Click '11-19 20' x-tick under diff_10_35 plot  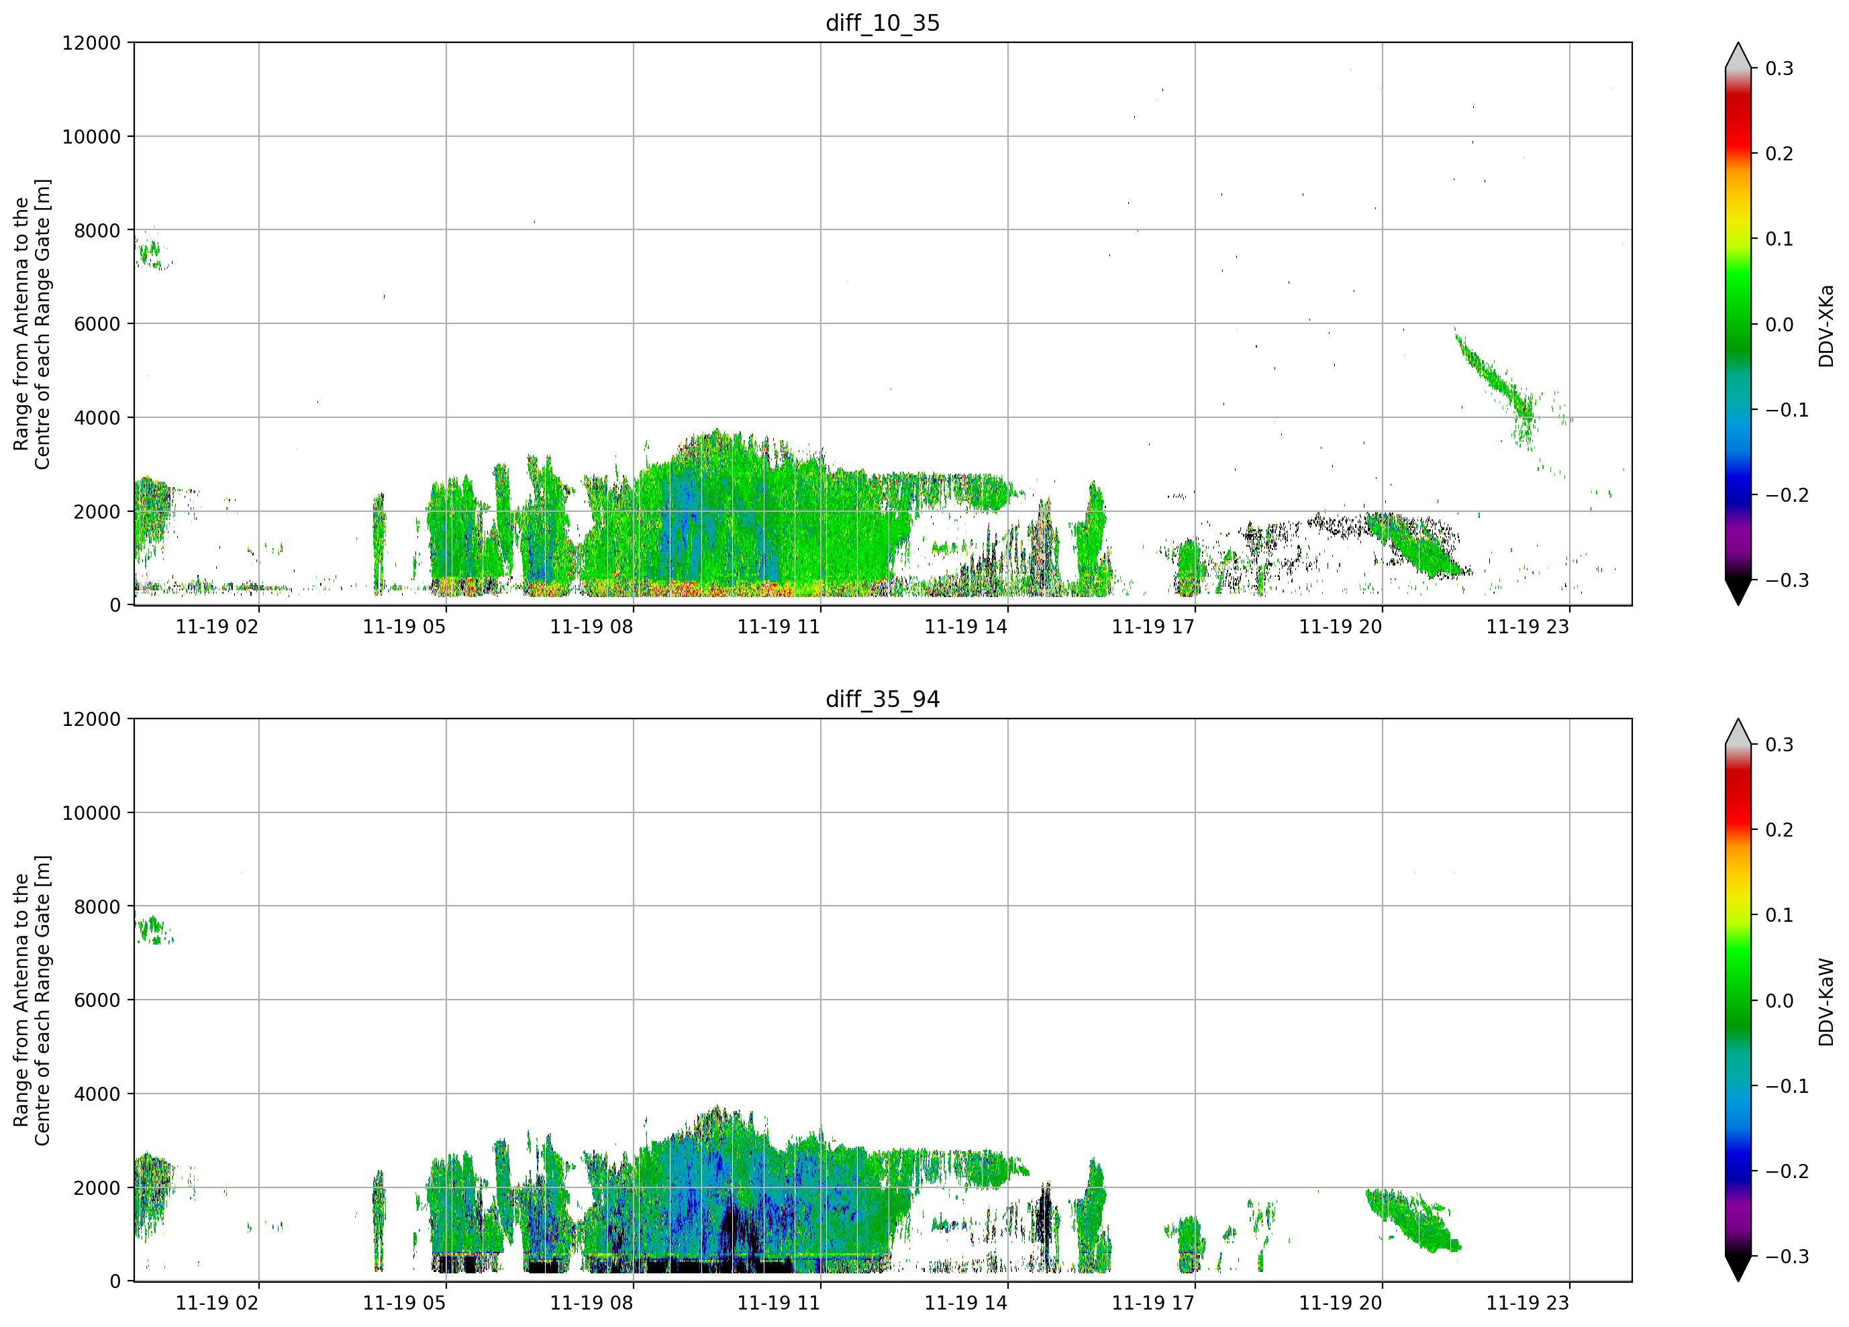click(1340, 627)
